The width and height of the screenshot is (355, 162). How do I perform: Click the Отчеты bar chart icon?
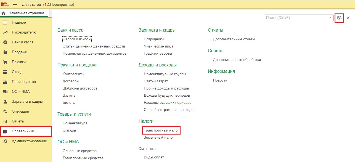(5, 121)
